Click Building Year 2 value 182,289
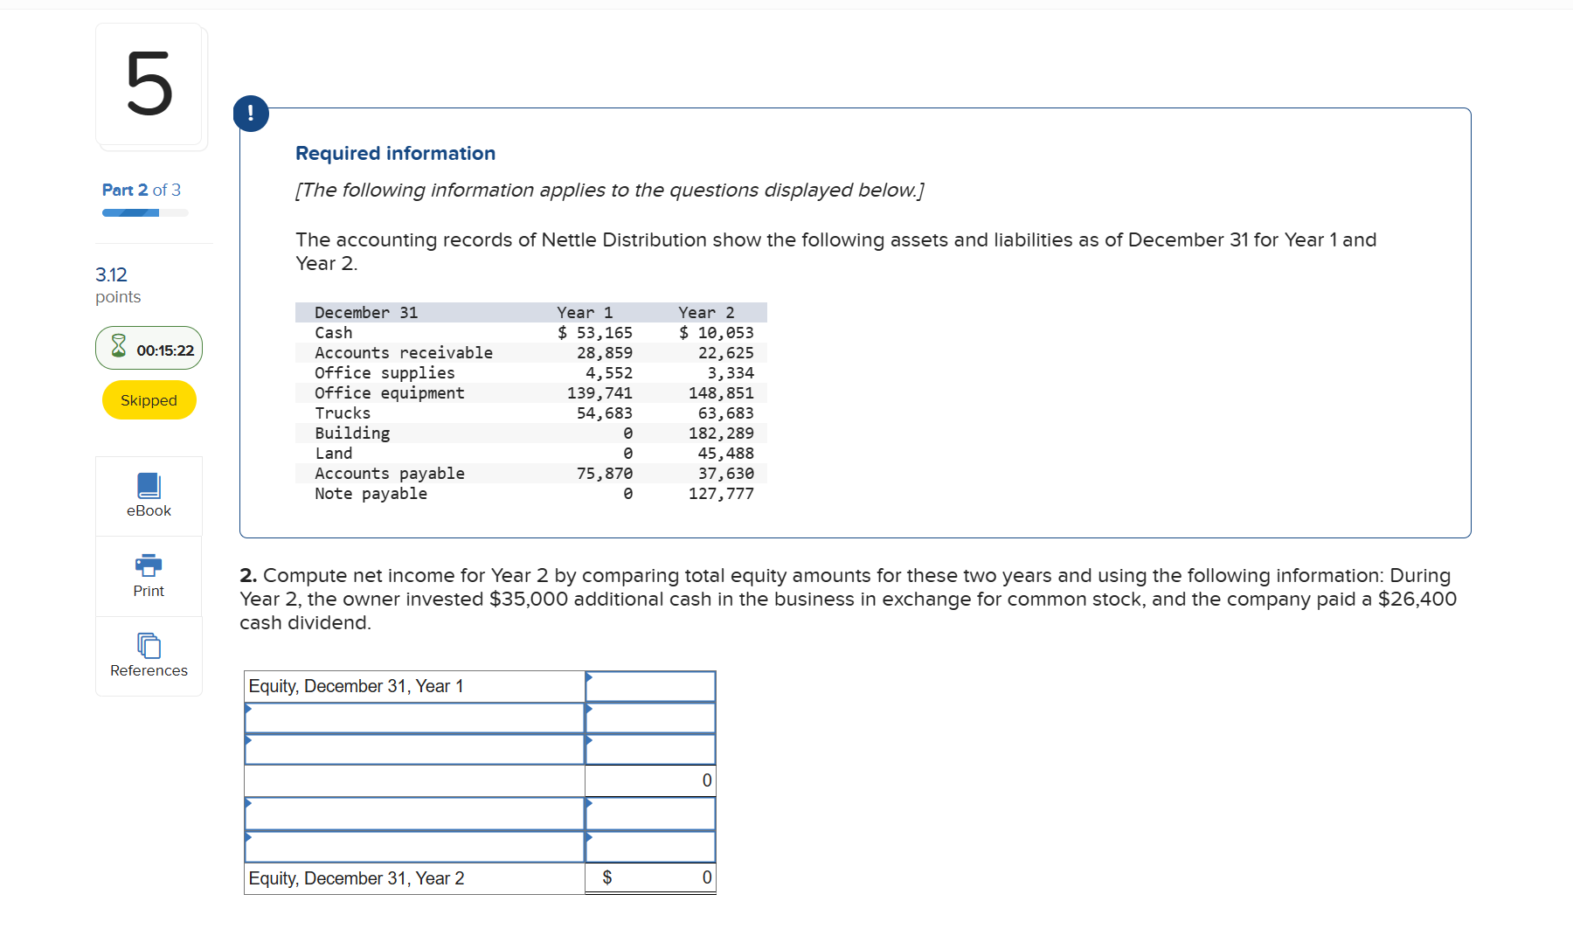The image size is (1573, 950). (x=721, y=433)
